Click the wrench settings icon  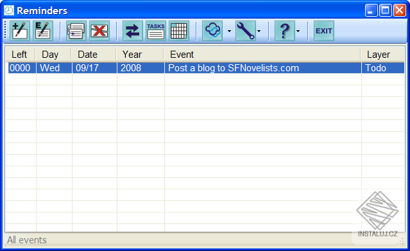[x=246, y=31]
